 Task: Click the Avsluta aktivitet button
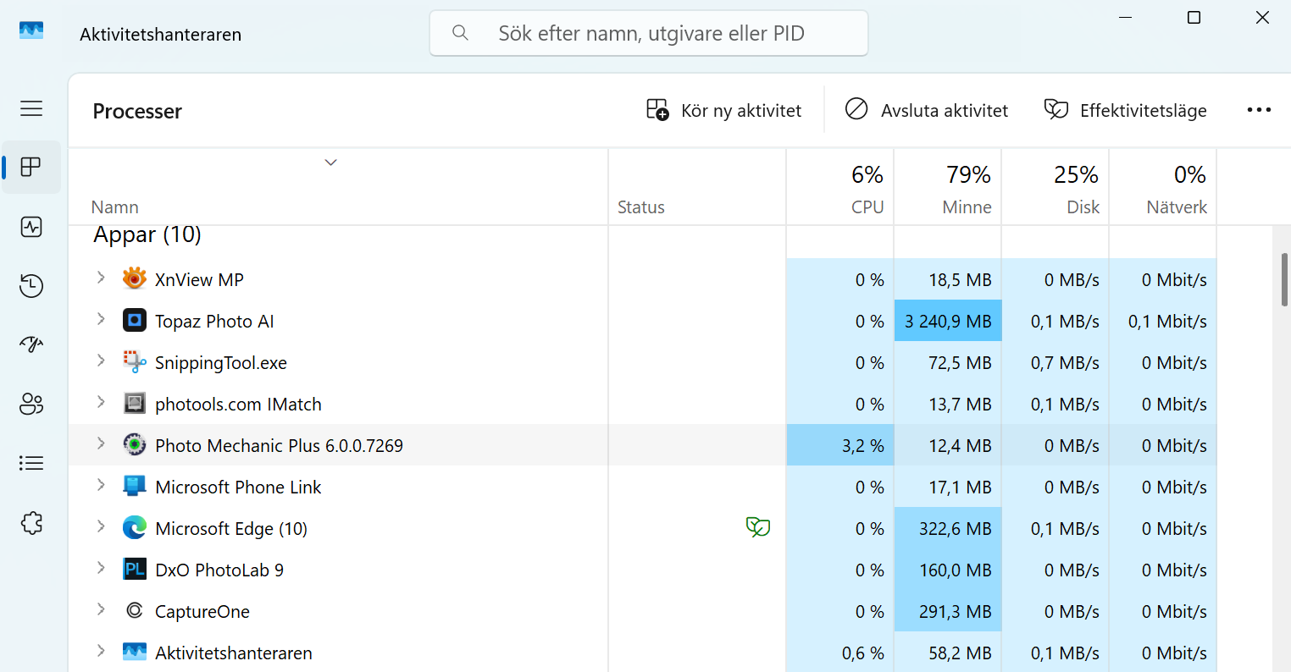coord(927,110)
